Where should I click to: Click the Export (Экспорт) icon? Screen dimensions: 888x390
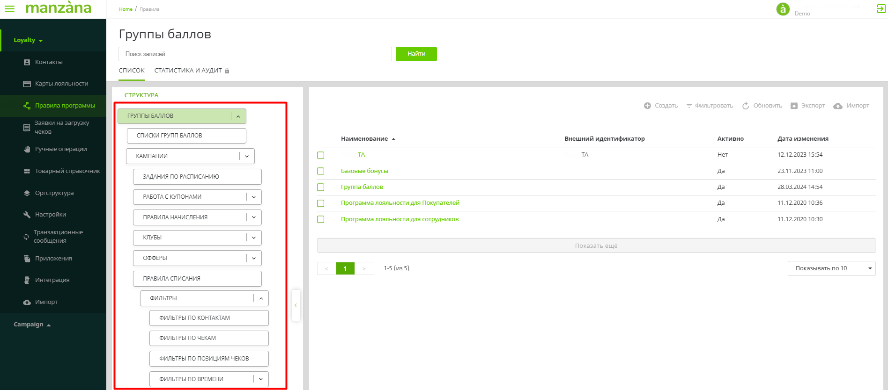794,106
